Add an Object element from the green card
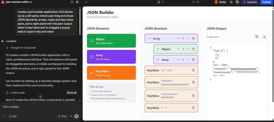274x122 pixels. coord(111,41)
